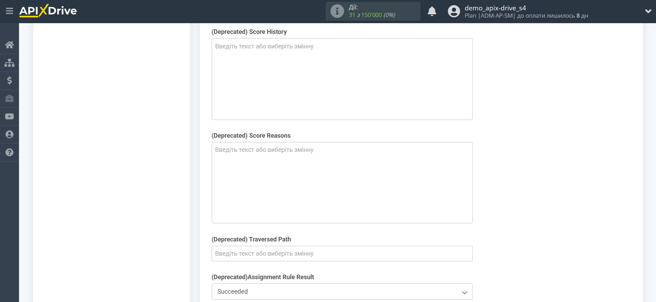Image resolution: width=656 pixels, height=302 pixels.
Task: Click the ApiX-Drive logo
Action: 48,11
